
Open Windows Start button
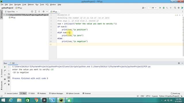point(3,100)
